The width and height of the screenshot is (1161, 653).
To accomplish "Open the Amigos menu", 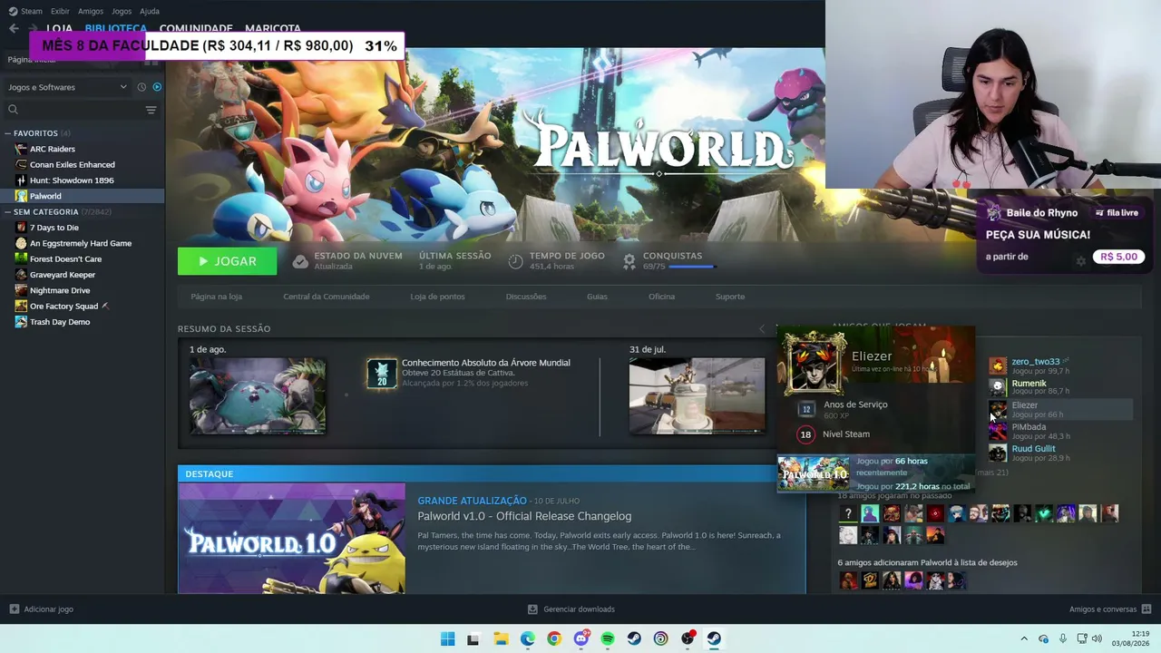I will coord(91,11).
